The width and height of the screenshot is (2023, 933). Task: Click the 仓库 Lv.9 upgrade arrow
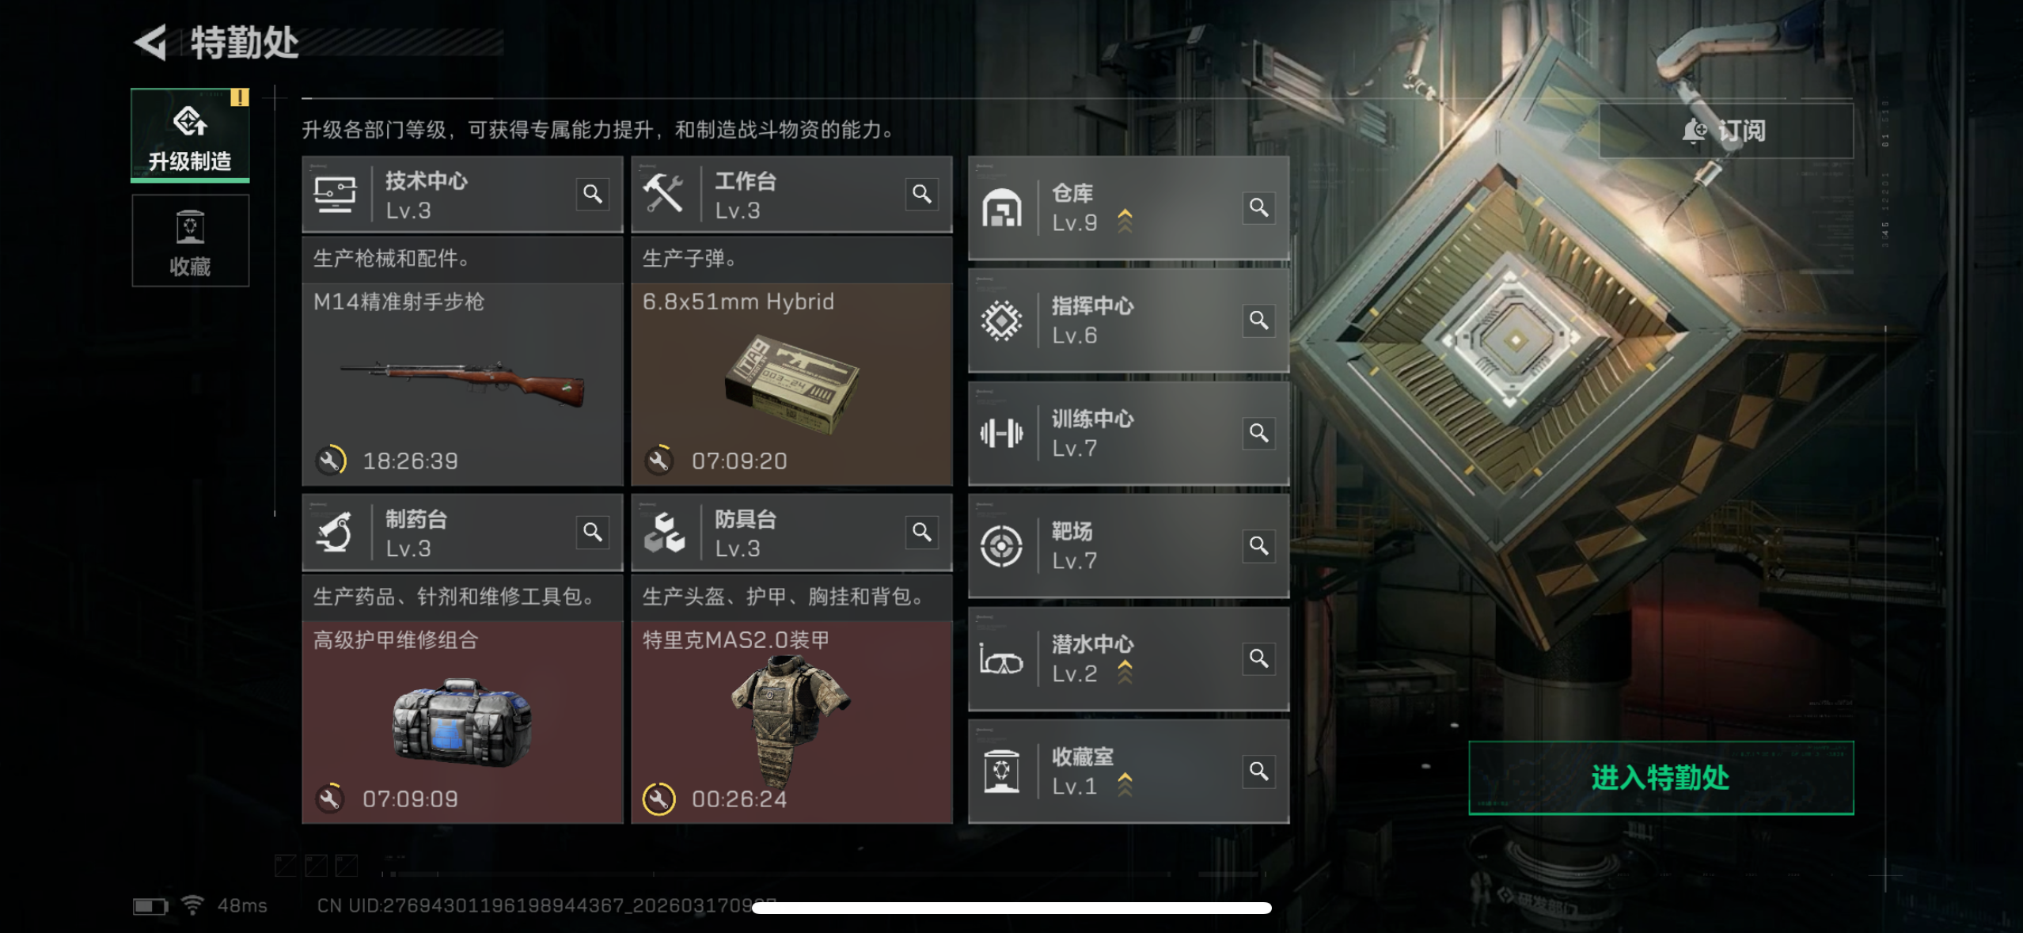point(1125,222)
